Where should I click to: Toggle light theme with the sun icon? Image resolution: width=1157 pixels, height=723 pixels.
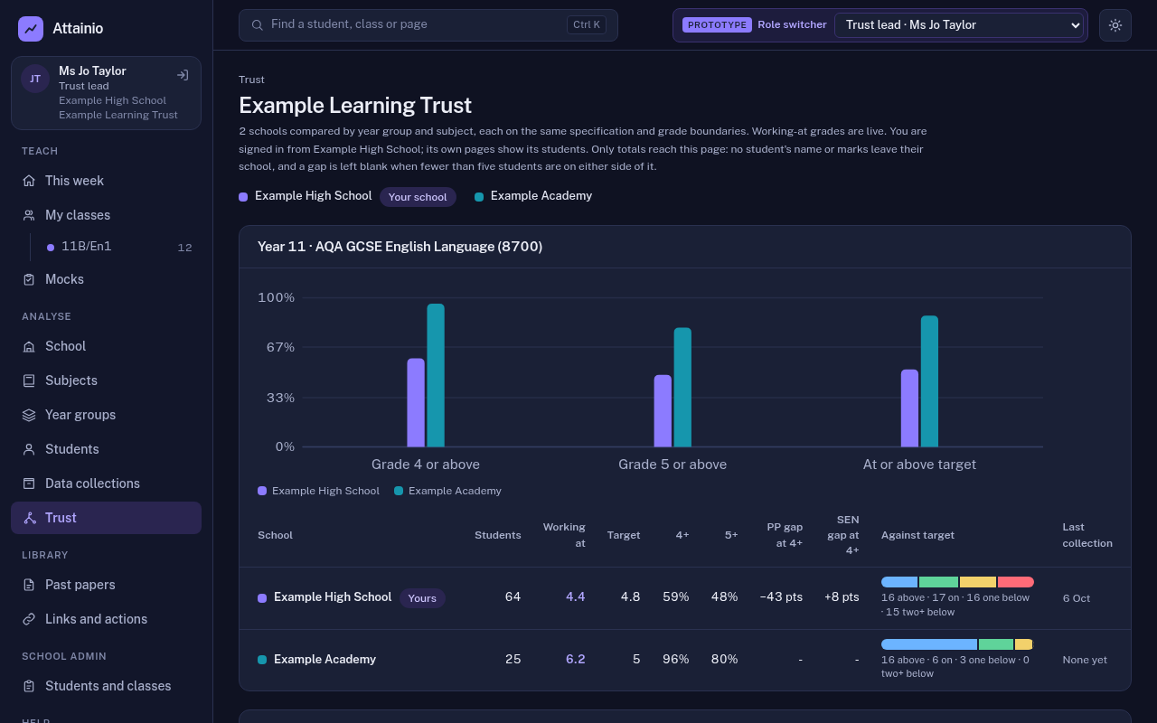tap(1115, 25)
